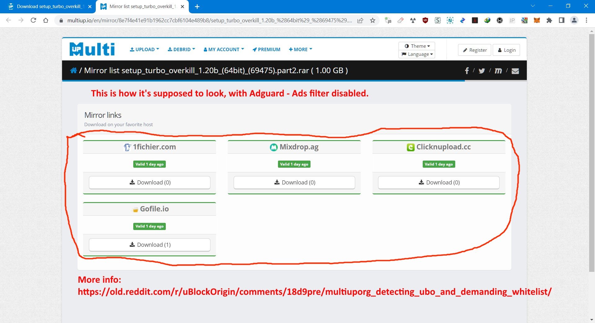The width and height of the screenshot is (595, 323).
Task: Select the email share icon in the black bar
Action: [x=515, y=71]
